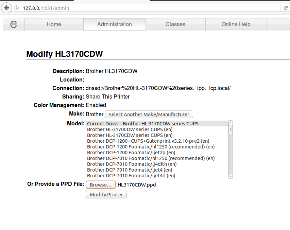The height and width of the screenshot is (230, 290).
Task: Click the Color Management value Enabled
Action: tap(96, 105)
